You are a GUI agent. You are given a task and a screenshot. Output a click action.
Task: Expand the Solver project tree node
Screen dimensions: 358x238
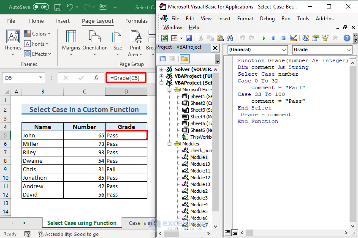[x=161, y=69]
